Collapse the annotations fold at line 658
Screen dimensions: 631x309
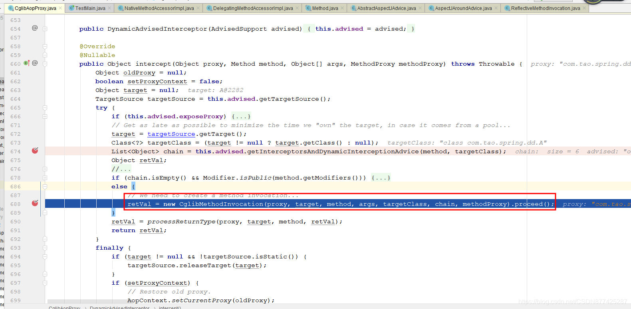45,46
